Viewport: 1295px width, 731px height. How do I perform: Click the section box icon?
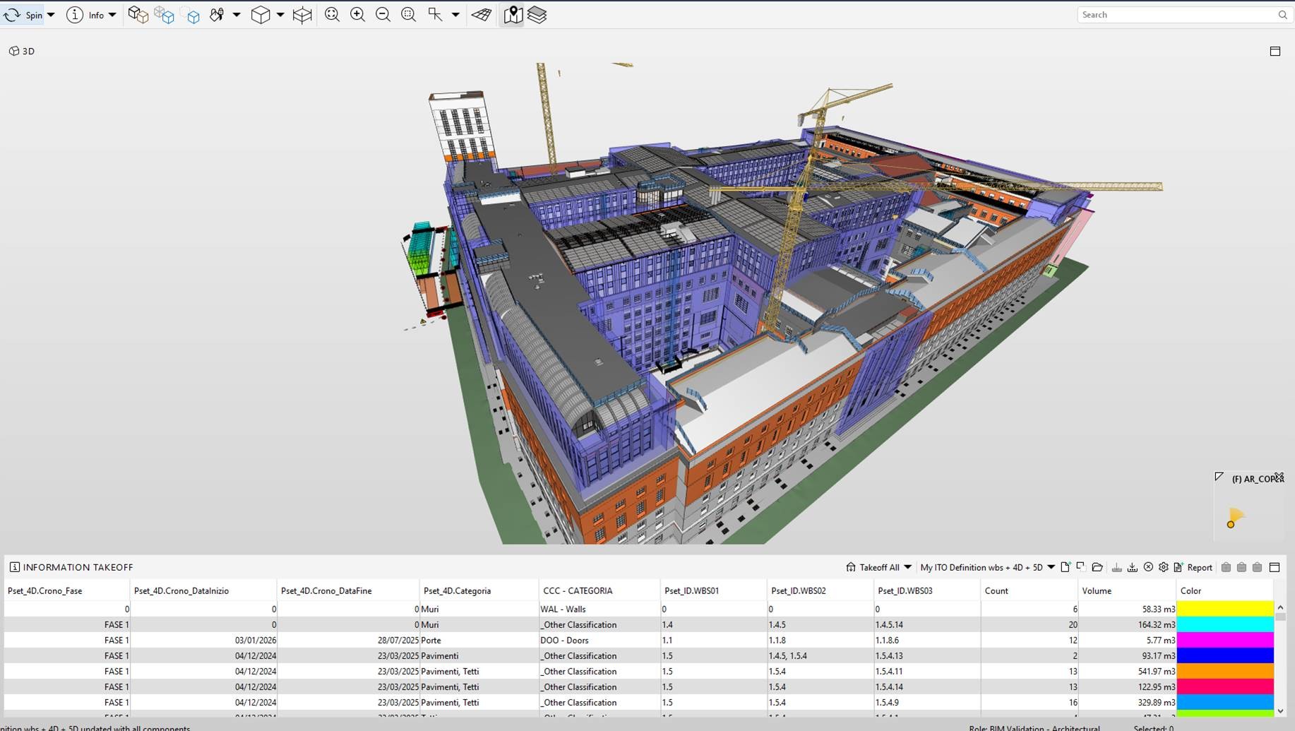pyautogui.click(x=302, y=15)
